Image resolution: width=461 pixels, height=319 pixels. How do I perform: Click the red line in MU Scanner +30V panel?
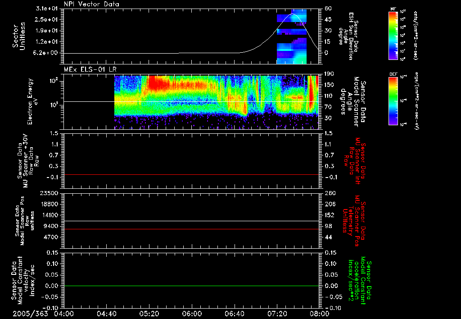tap(191, 174)
